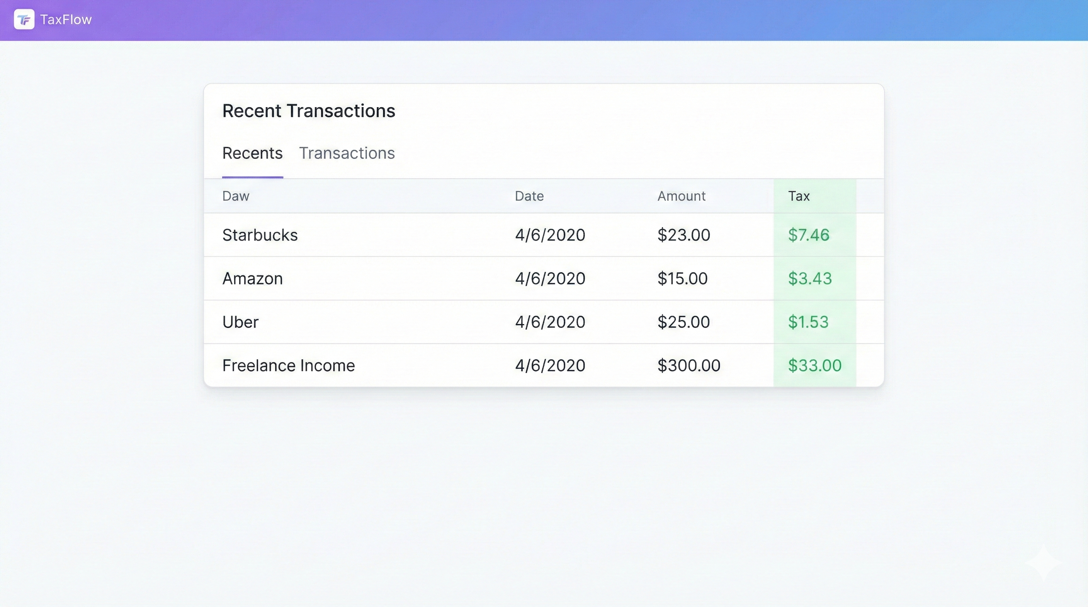This screenshot has width=1088, height=607.
Task: Select the Recents tab
Action: [x=252, y=153]
